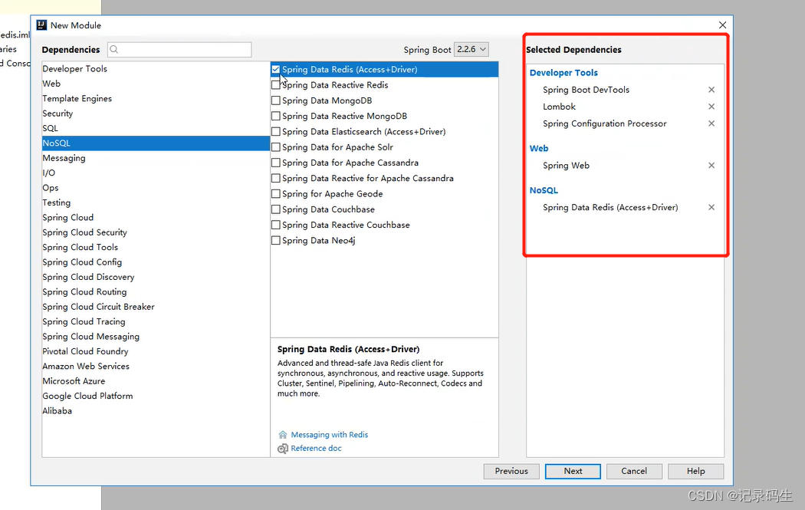Open the Security category
This screenshot has height=510, width=805.
click(x=156, y=114)
